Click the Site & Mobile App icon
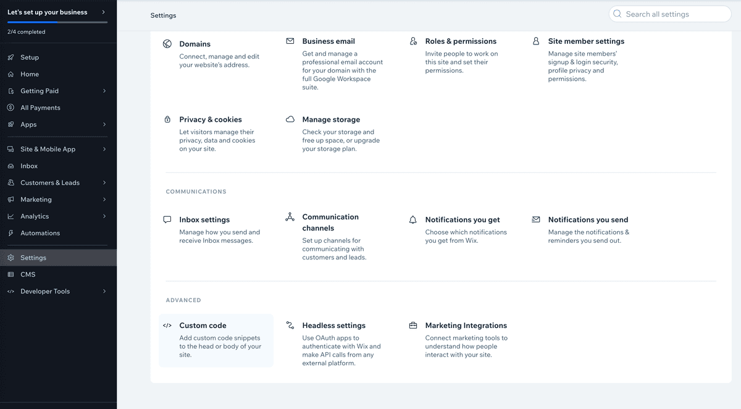741x409 pixels. click(x=10, y=149)
